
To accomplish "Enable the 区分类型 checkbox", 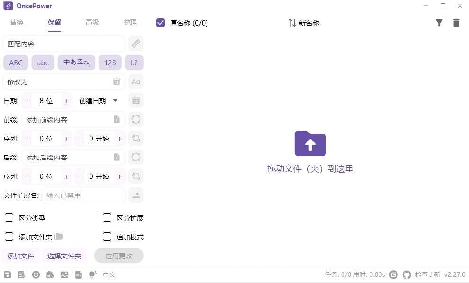I will [x=9, y=218].
